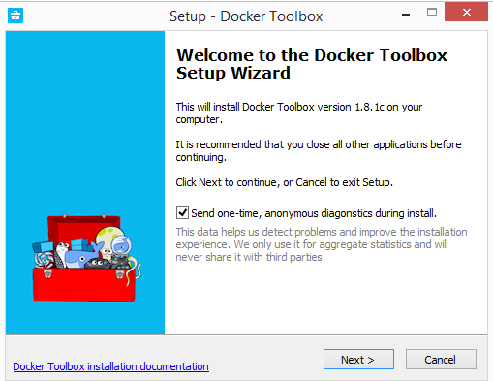Image resolution: width=493 pixels, height=381 pixels.
Task: Click the left latch on red toolbox
Action: pyautogui.click(x=47, y=273)
